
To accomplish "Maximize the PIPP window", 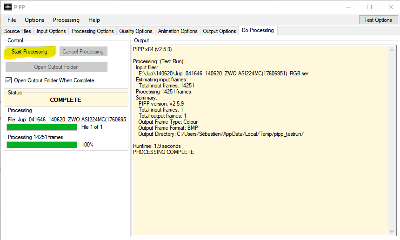I will (369, 7).
